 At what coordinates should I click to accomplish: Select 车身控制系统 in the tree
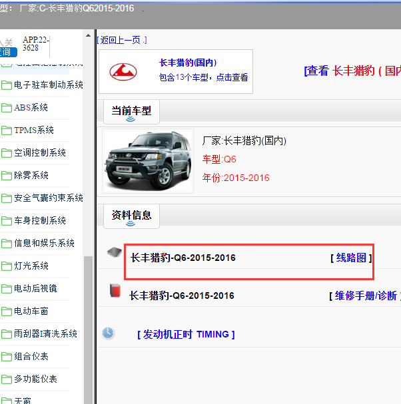click(40, 220)
